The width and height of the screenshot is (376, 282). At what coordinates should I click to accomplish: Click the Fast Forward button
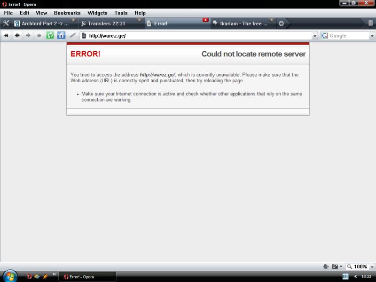tap(39, 36)
